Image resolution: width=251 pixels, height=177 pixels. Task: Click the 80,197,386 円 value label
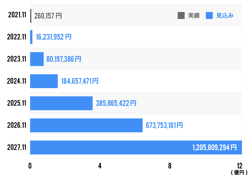click(x=64, y=59)
